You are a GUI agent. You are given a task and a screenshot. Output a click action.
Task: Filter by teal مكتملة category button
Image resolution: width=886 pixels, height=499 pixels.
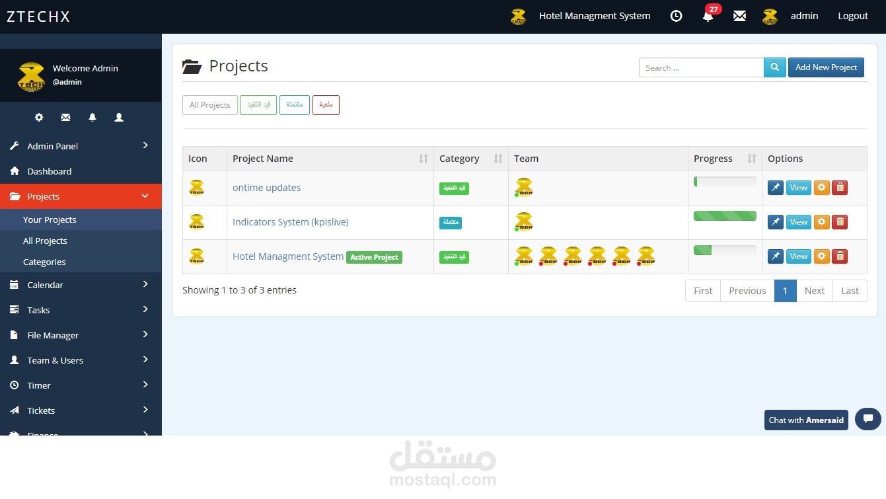(x=295, y=105)
